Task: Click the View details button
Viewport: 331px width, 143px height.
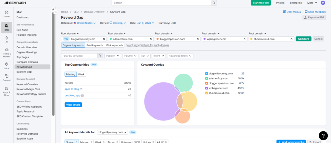Action: [x=73, y=105]
